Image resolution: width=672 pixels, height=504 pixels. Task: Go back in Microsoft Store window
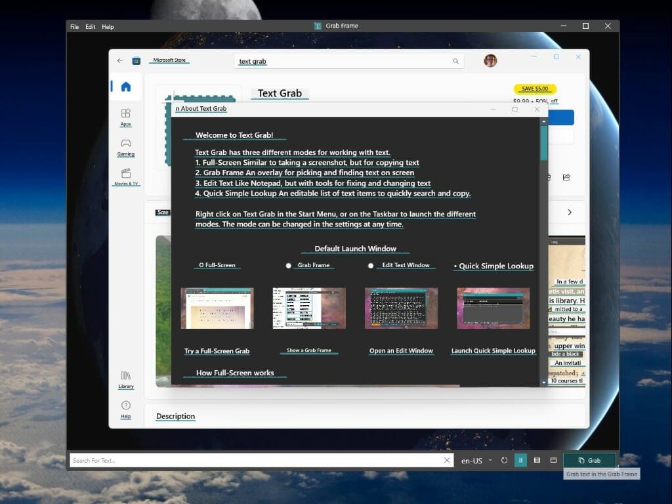[120, 60]
